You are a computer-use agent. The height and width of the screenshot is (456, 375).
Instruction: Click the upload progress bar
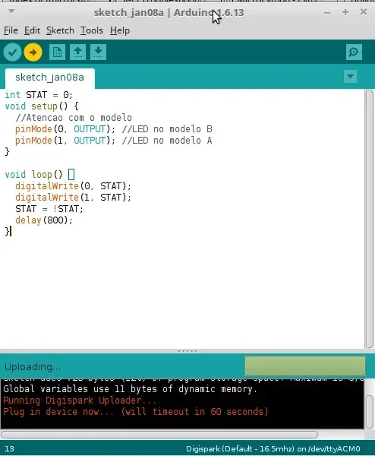(305, 366)
